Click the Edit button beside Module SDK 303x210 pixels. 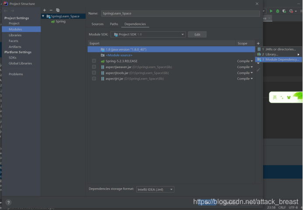(x=197, y=34)
